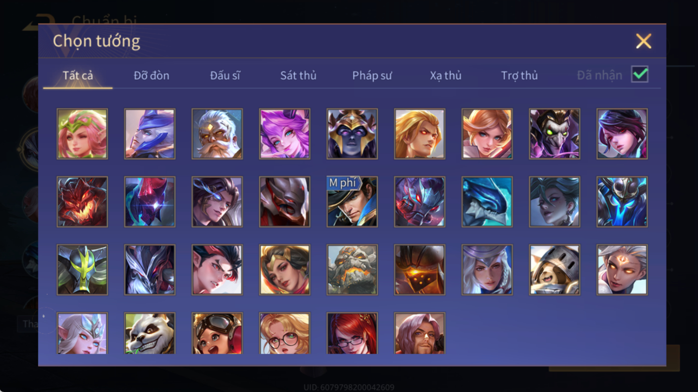Close the 'Chọn tướng' dialog
698x392 pixels.
click(644, 41)
